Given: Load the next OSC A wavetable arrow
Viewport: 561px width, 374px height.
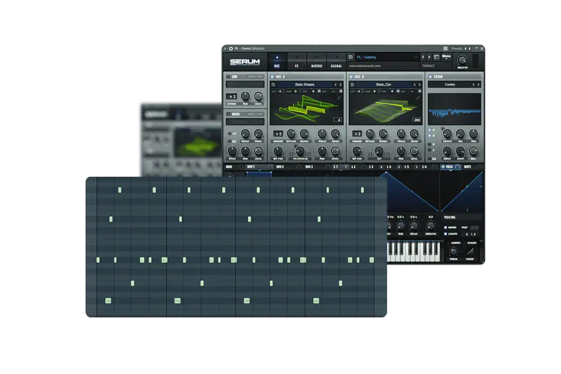Looking at the screenshot, I should click(x=341, y=85).
